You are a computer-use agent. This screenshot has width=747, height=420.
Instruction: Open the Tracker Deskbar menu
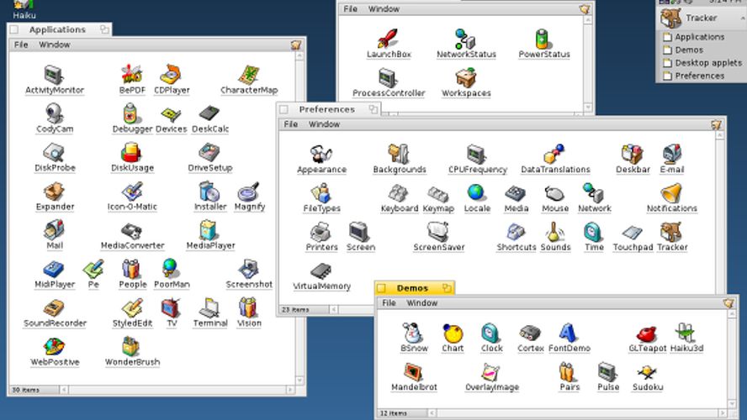(x=702, y=18)
